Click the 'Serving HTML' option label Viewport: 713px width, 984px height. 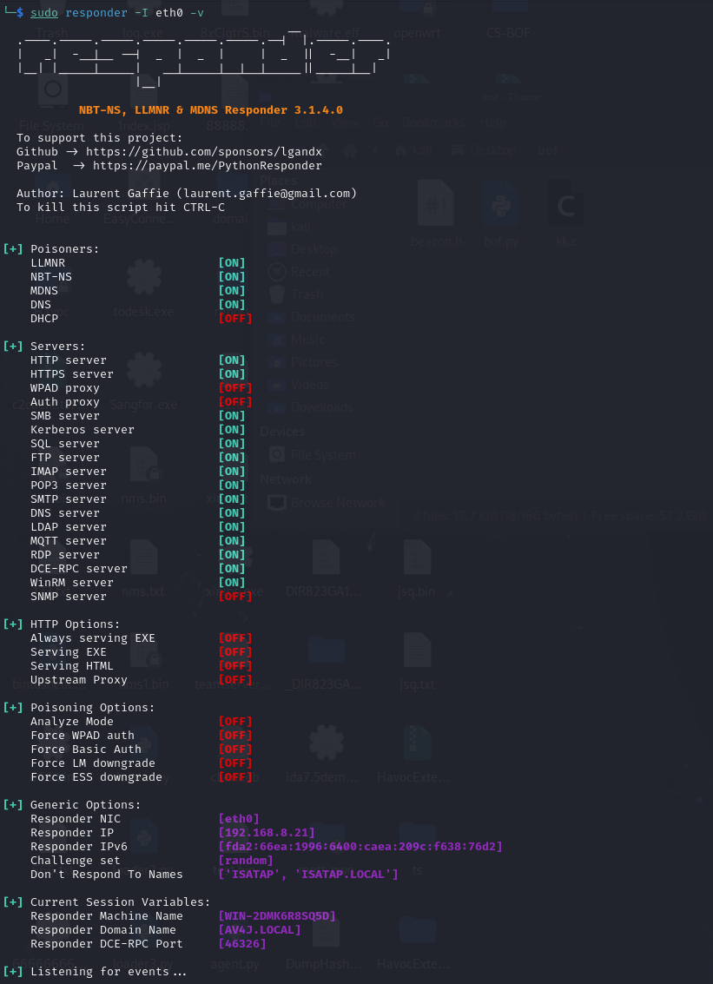tap(72, 666)
